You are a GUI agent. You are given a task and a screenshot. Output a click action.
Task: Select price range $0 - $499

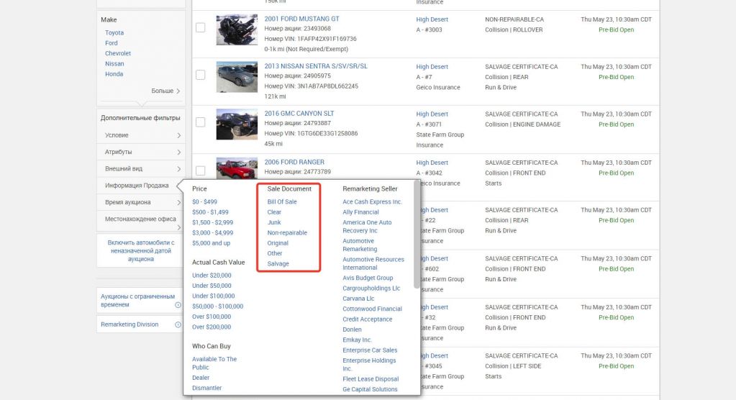click(204, 202)
